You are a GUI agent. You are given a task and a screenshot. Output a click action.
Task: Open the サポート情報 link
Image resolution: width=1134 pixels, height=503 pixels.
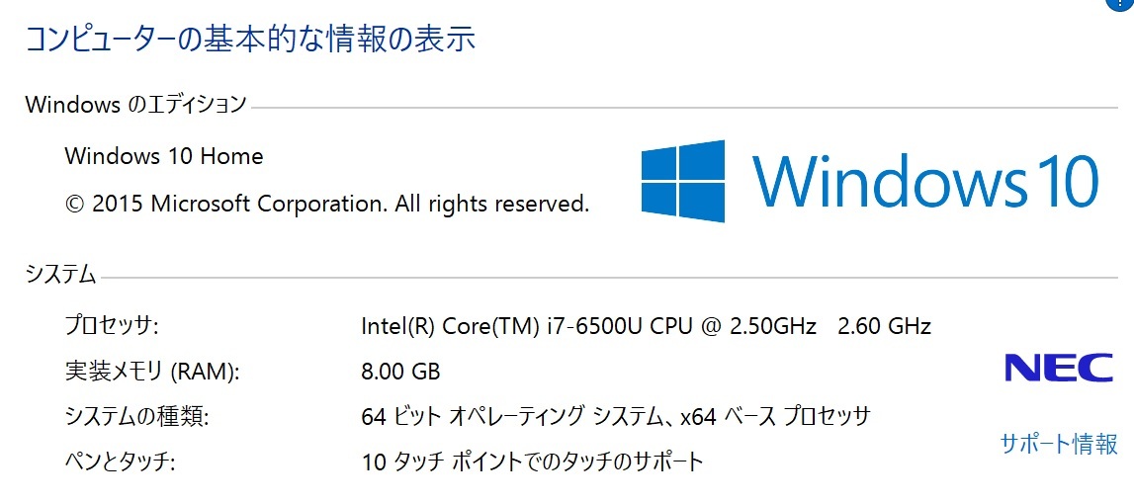[x=1059, y=443]
